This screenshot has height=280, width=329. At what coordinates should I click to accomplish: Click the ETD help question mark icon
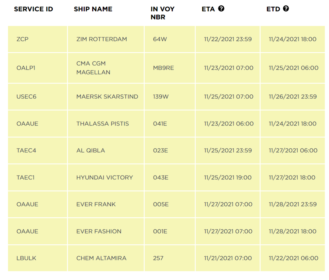[286, 9]
